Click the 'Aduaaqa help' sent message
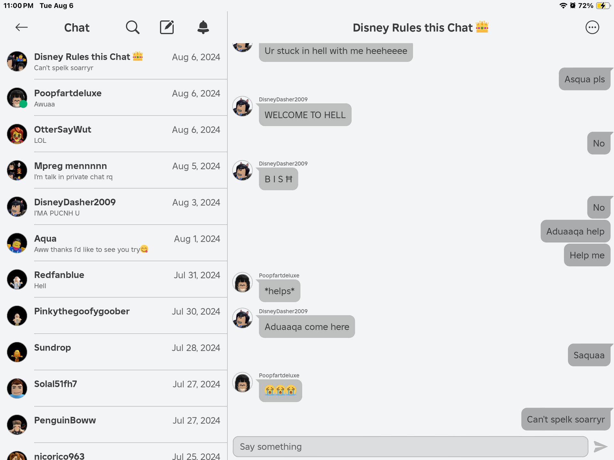The height and width of the screenshot is (460, 614). pyautogui.click(x=575, y=231)
